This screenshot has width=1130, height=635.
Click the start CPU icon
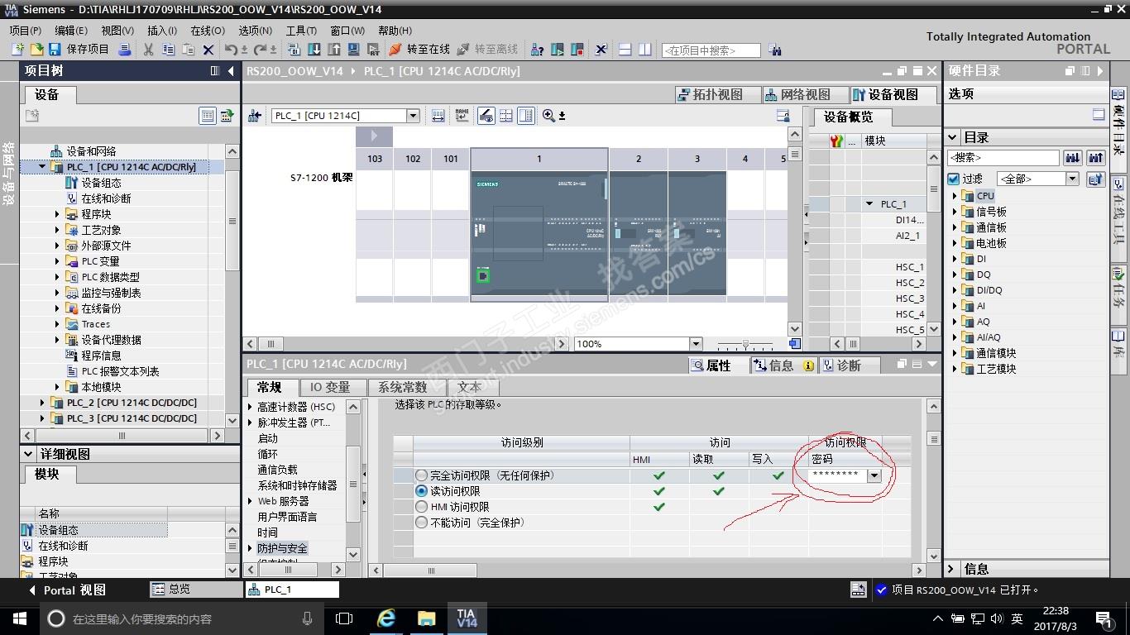tap(558, 50)
